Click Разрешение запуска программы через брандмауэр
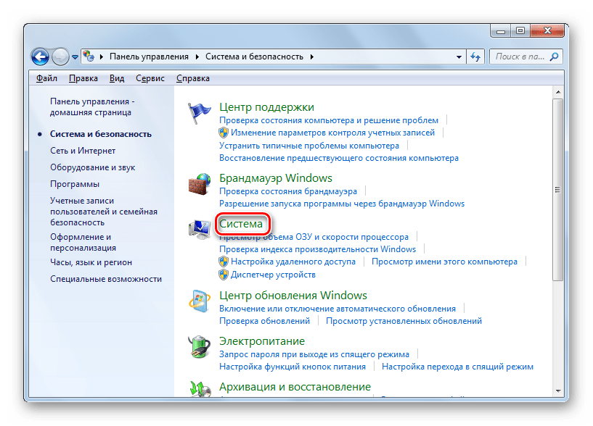Viewport: 593px width, 426px height. point(342,204)
